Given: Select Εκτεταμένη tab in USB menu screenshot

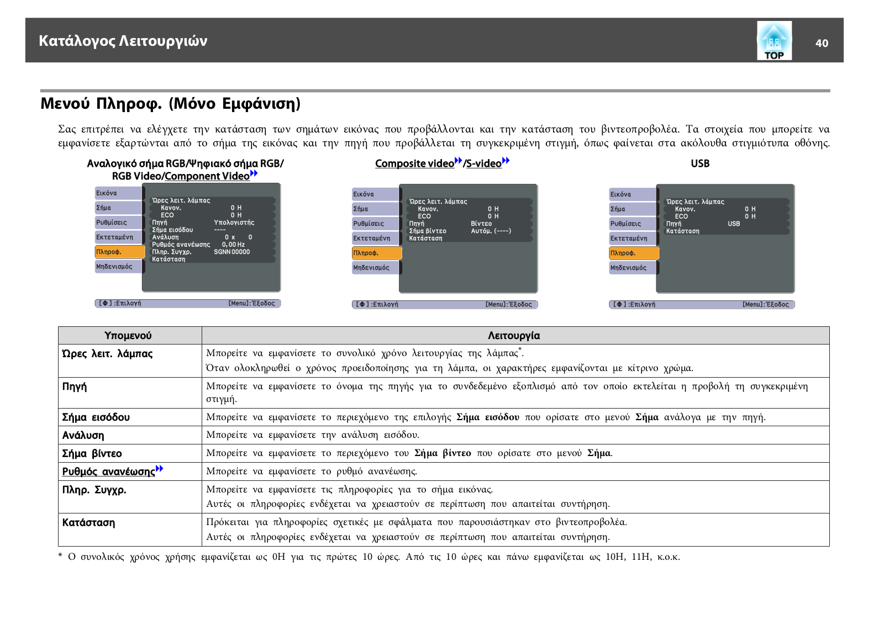Looking at the screenshot, I should point(633,238).
